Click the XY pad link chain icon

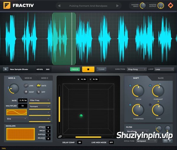[60, 137]
